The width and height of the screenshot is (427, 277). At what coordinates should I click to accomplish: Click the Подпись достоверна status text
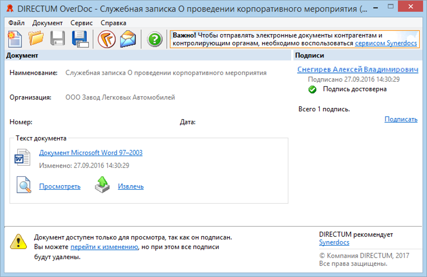click(x=355, y=89)
